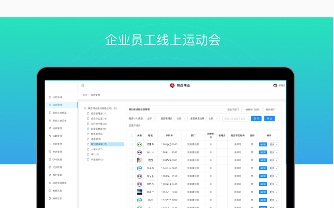Click 编辑 for member with phone ending 5156
The image size is (334, 208).
(x=263, y=176)
